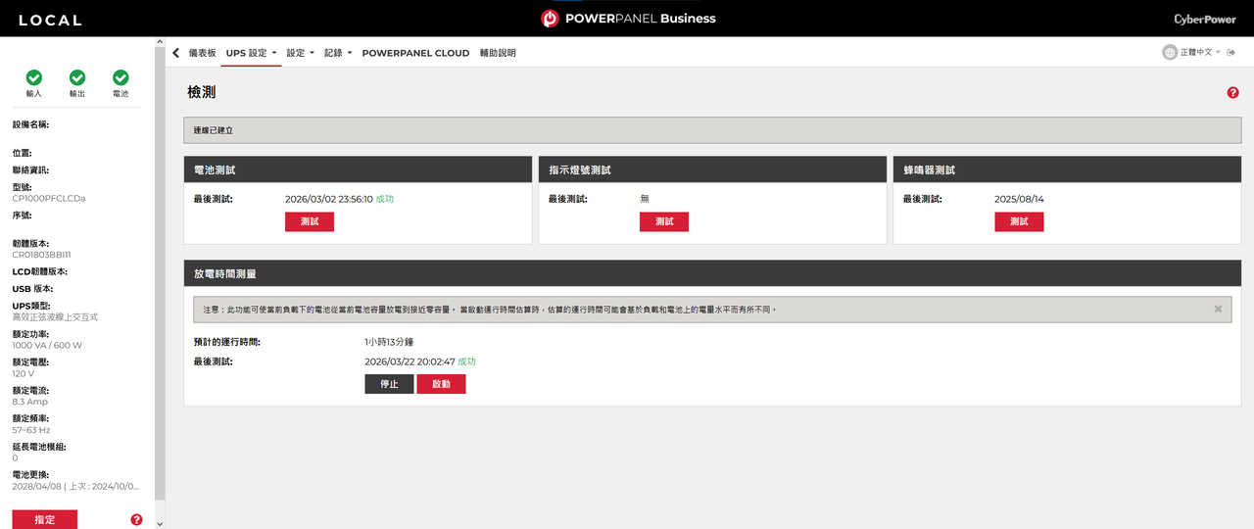Click the PowerPanel power logo icon

click(550, 19)
